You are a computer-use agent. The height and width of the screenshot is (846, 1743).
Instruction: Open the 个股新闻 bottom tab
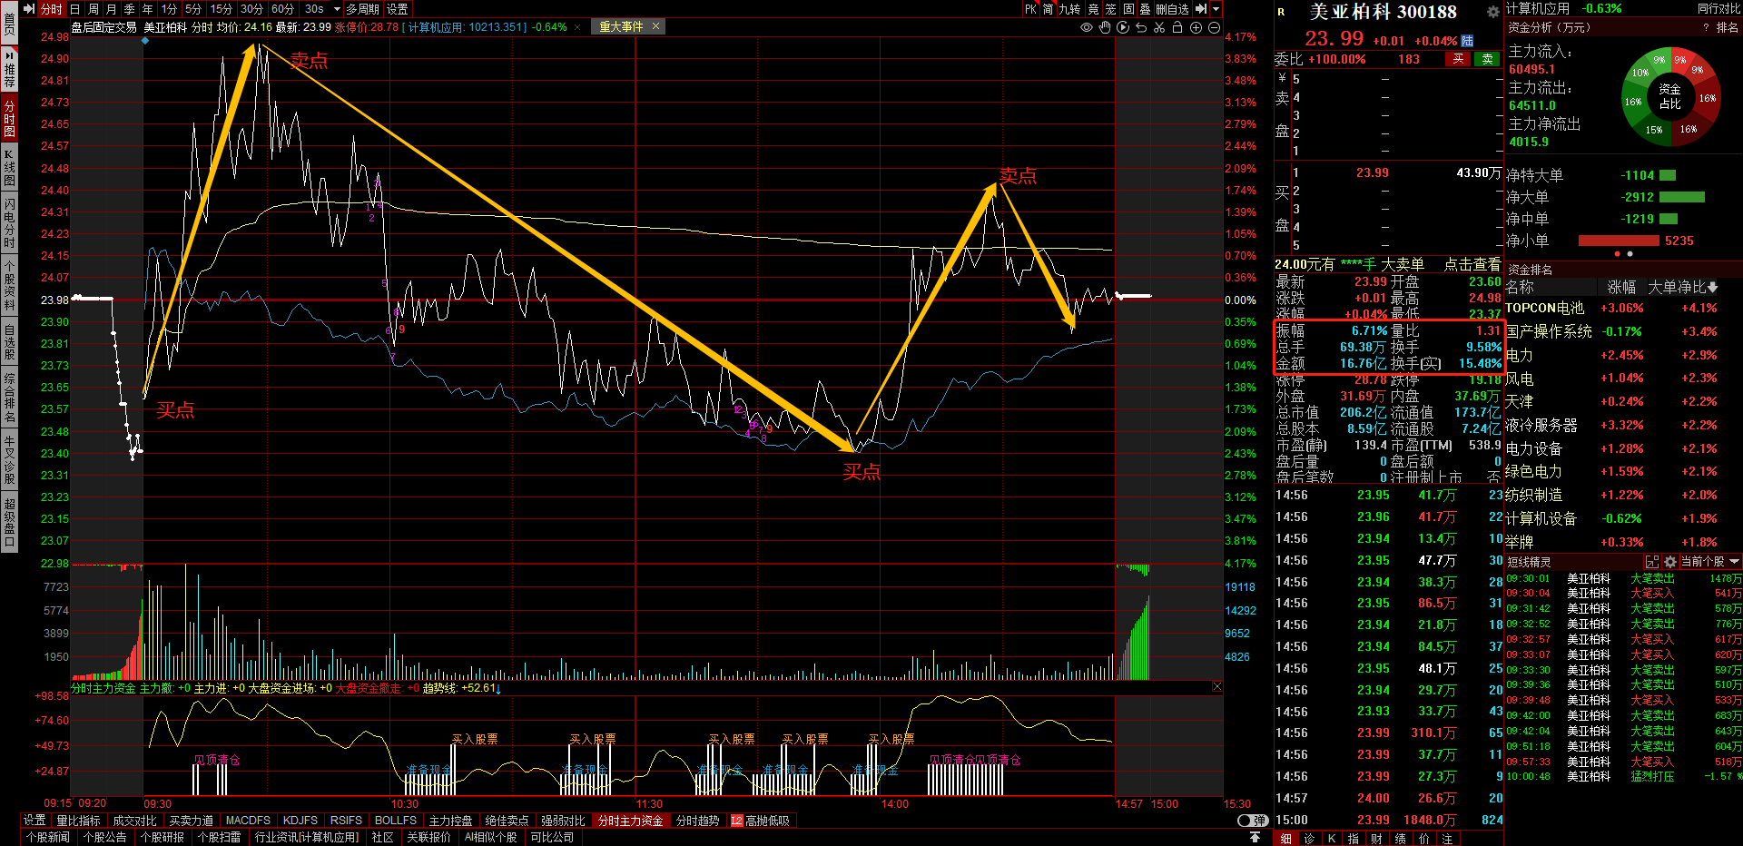click(x=48, y=837)
